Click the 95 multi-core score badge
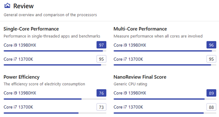This screenshot has height=117, width=219. [211, 59]
